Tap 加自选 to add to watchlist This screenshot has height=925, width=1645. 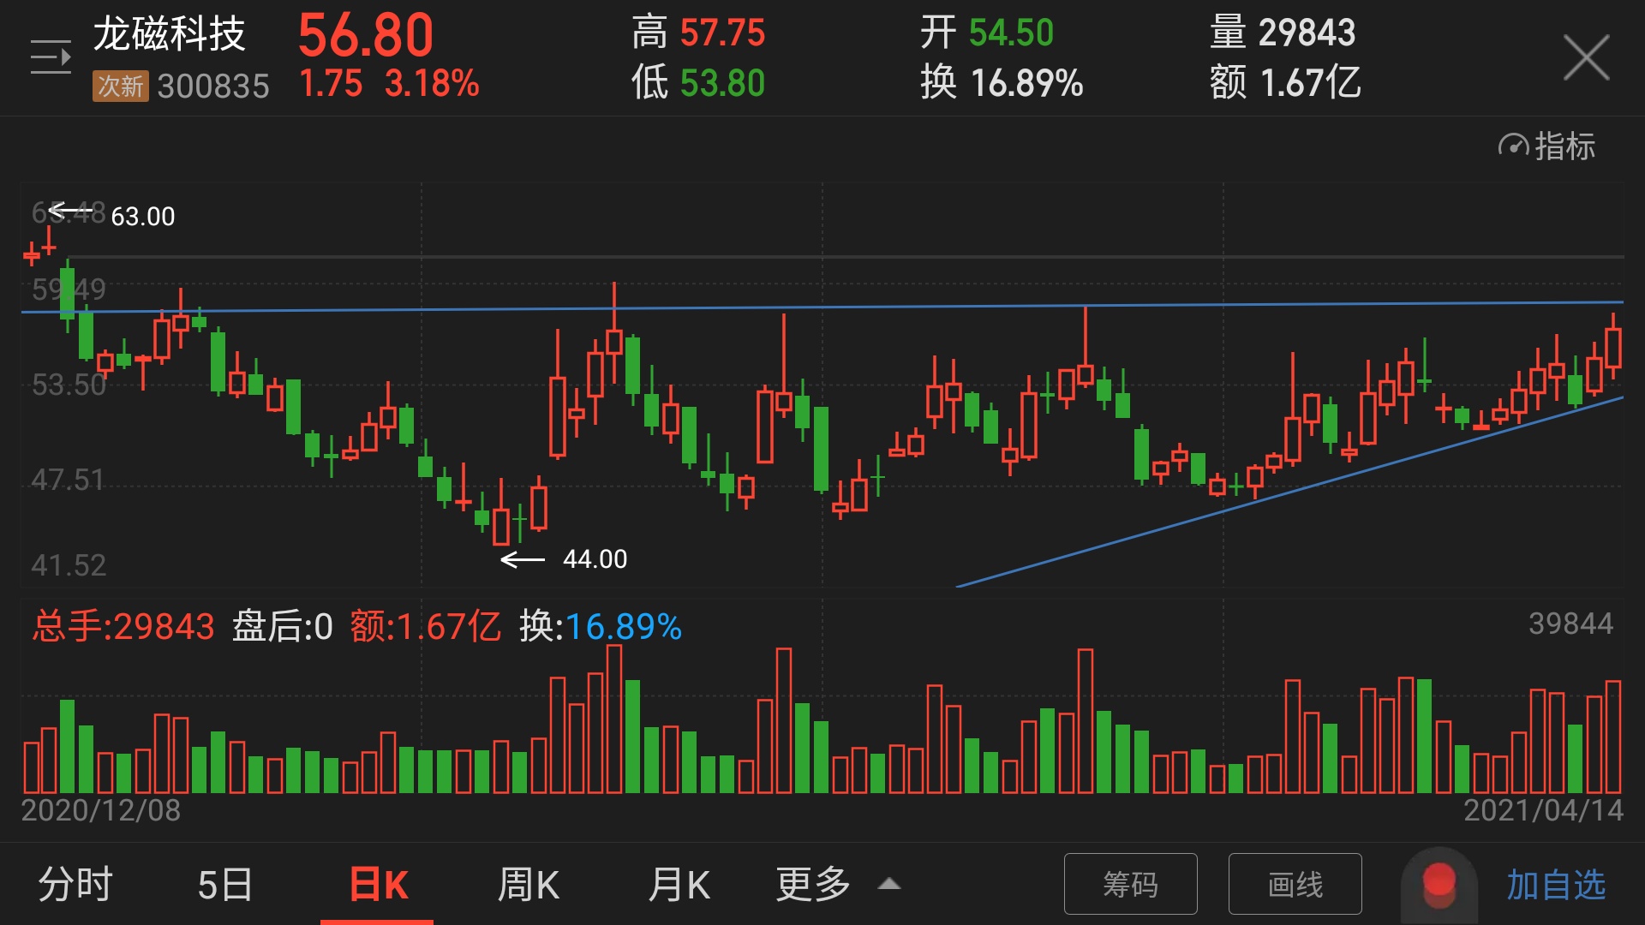1555,884
